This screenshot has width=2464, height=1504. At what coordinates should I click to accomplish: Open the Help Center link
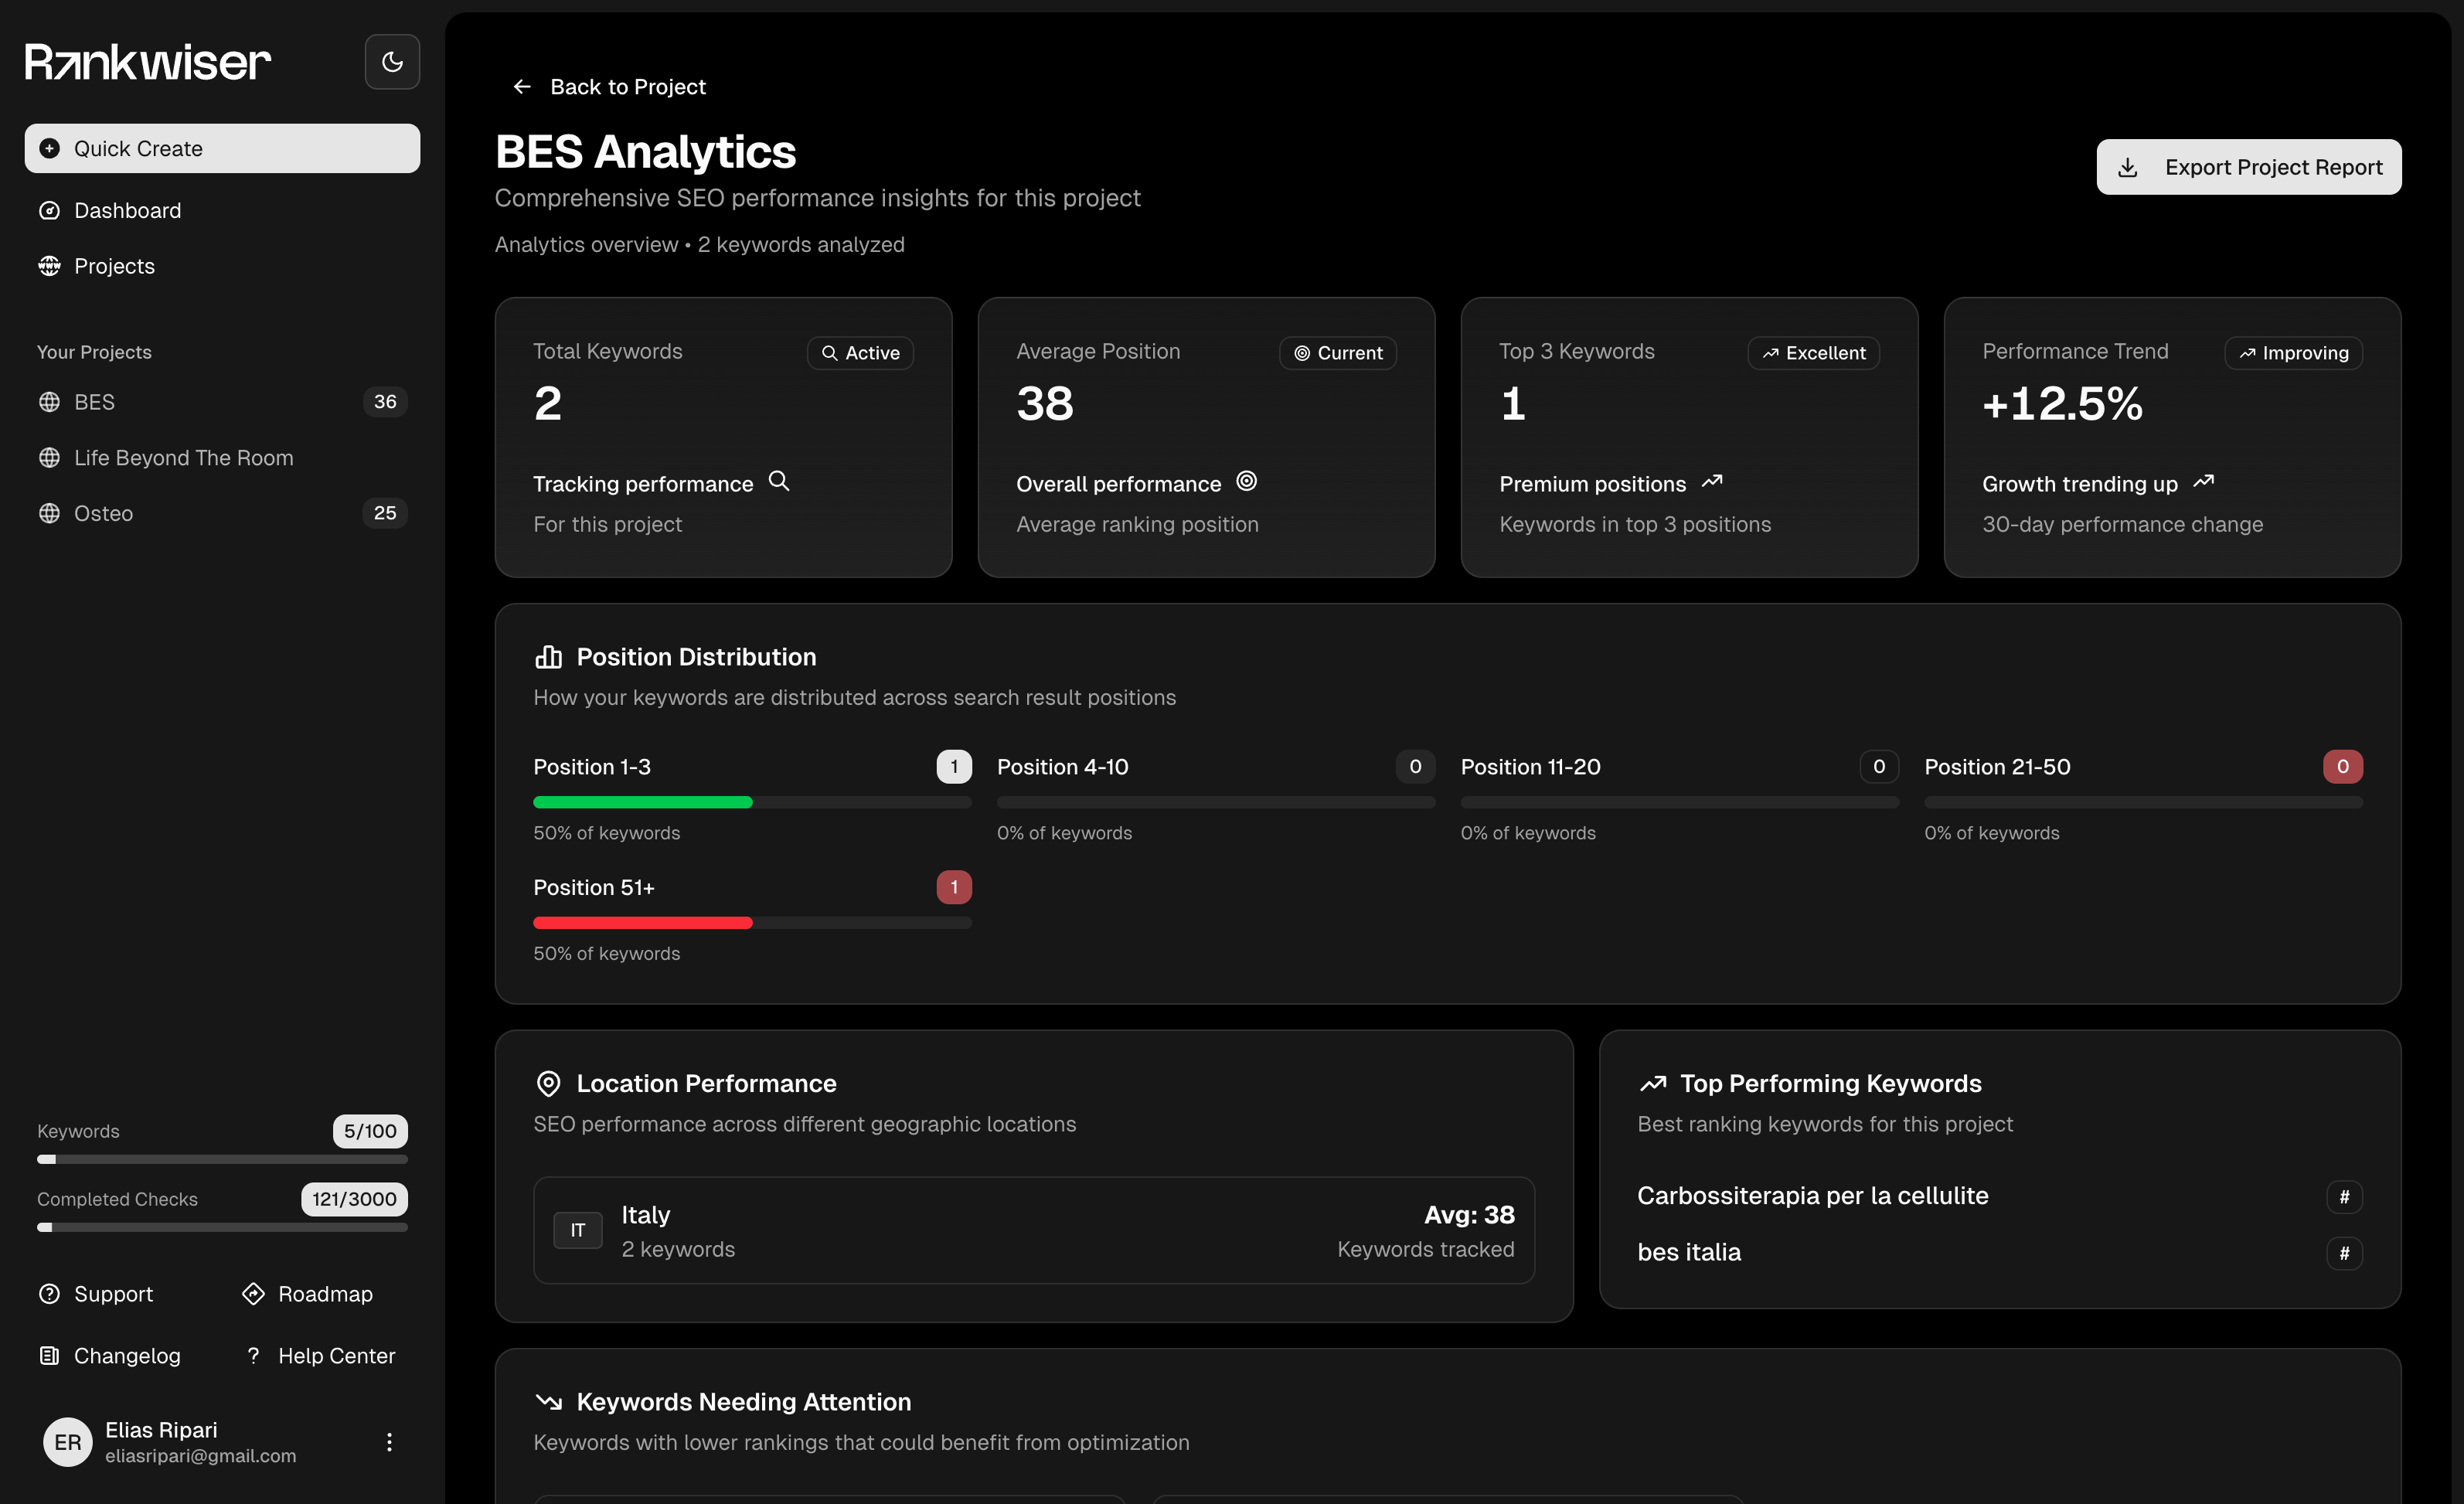click(x=336, y=1356)
